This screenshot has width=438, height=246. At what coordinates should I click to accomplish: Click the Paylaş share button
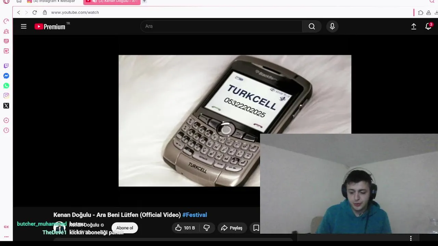point(232,228)
